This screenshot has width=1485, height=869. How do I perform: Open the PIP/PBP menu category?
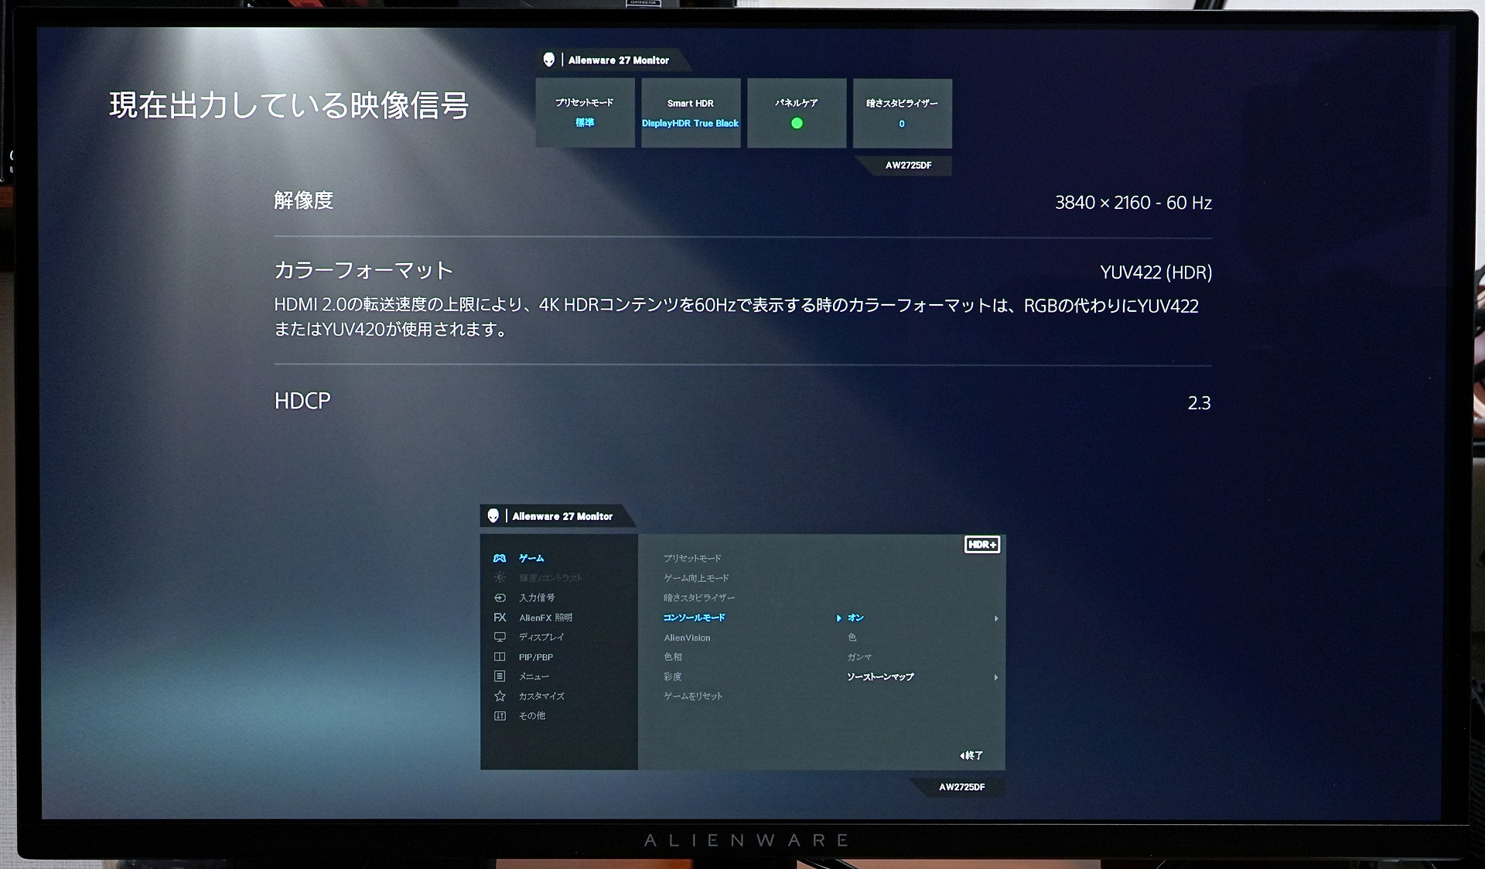pyautogui.click(x=536, y=657)
